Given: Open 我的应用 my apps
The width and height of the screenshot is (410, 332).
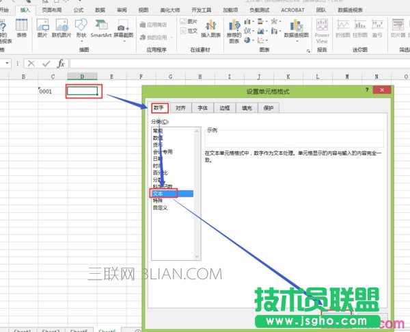Looking at the screenshot, I should (x=153, y=38).
